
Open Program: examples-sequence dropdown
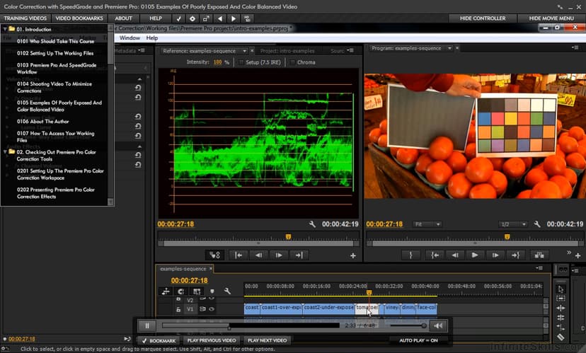pyautogui.click(x=449, y=48)
